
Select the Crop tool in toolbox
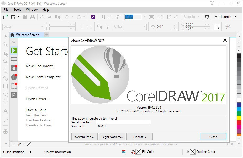point(6,54)
